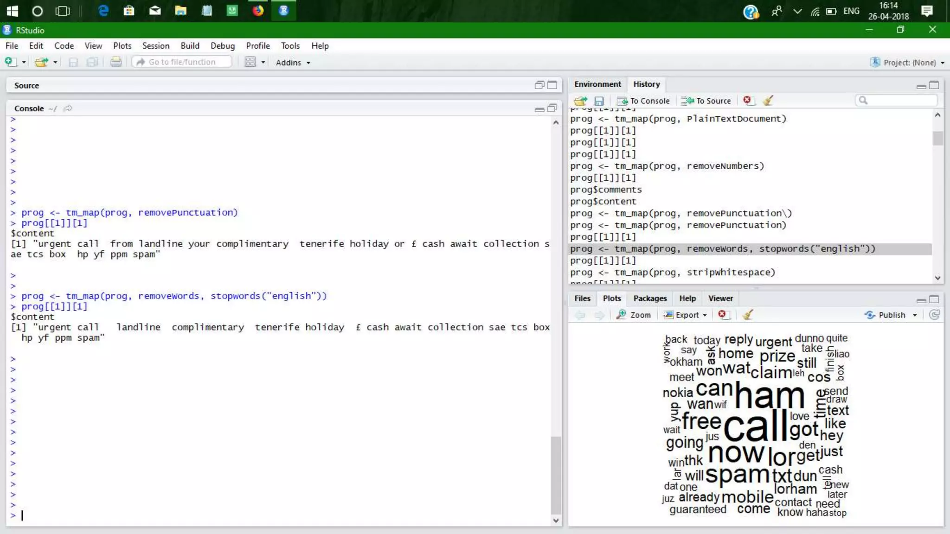Clear all plots broom icon

tap(747, 315)
